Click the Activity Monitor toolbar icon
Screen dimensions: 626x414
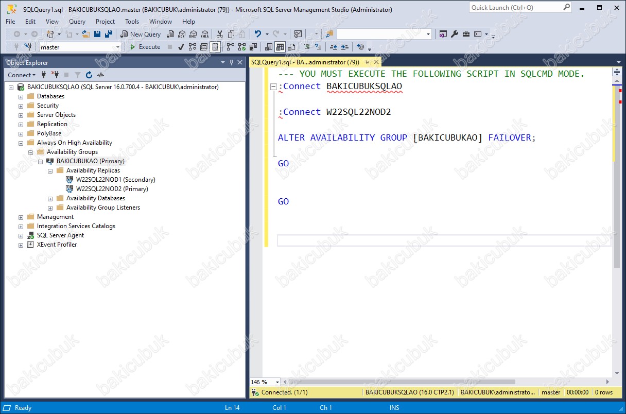298,34
